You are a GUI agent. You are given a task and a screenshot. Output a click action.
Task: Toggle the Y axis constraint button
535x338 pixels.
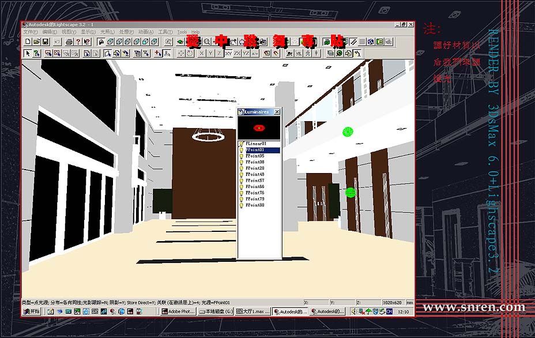click(x=210, y=53)
